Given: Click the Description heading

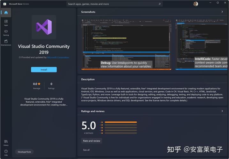Looking at the screenshot, I should tap(88, 79).
